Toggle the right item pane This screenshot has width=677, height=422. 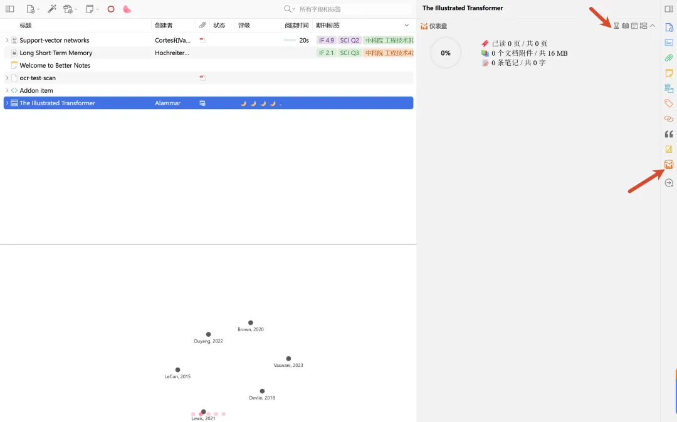pyautogui.click(x=668, y=9)
